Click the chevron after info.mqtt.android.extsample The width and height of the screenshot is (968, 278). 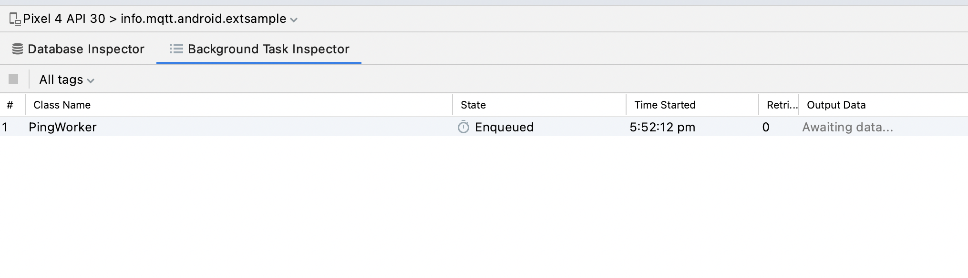pyautogui.click(x=294, y=20)
